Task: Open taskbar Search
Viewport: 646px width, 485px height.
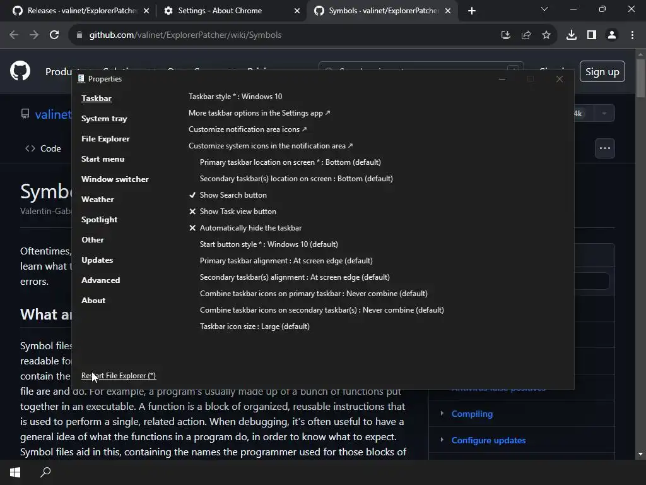Action: pos(45,472)
